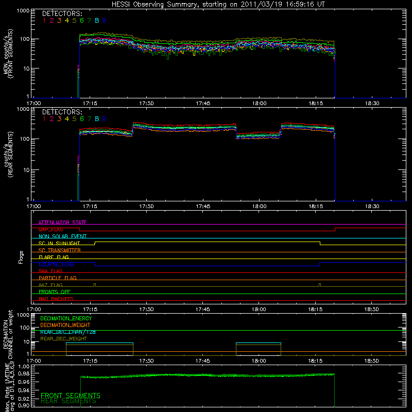
Task: Click the DECIMATION_ENERGY legend entry
Action: click(x=66, y=318)
